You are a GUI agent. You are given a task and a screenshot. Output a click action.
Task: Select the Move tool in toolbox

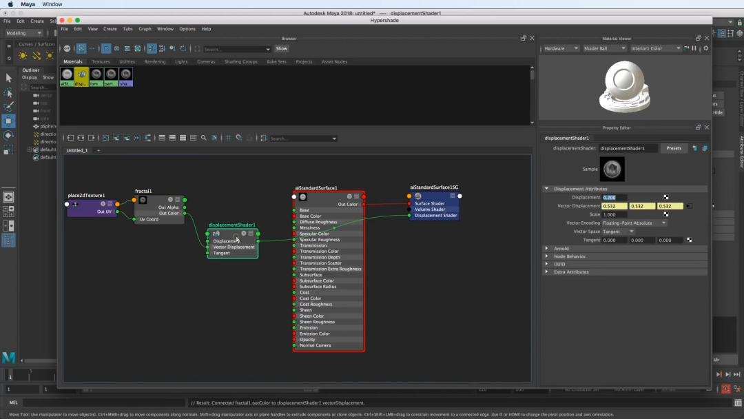coord(8,121)
